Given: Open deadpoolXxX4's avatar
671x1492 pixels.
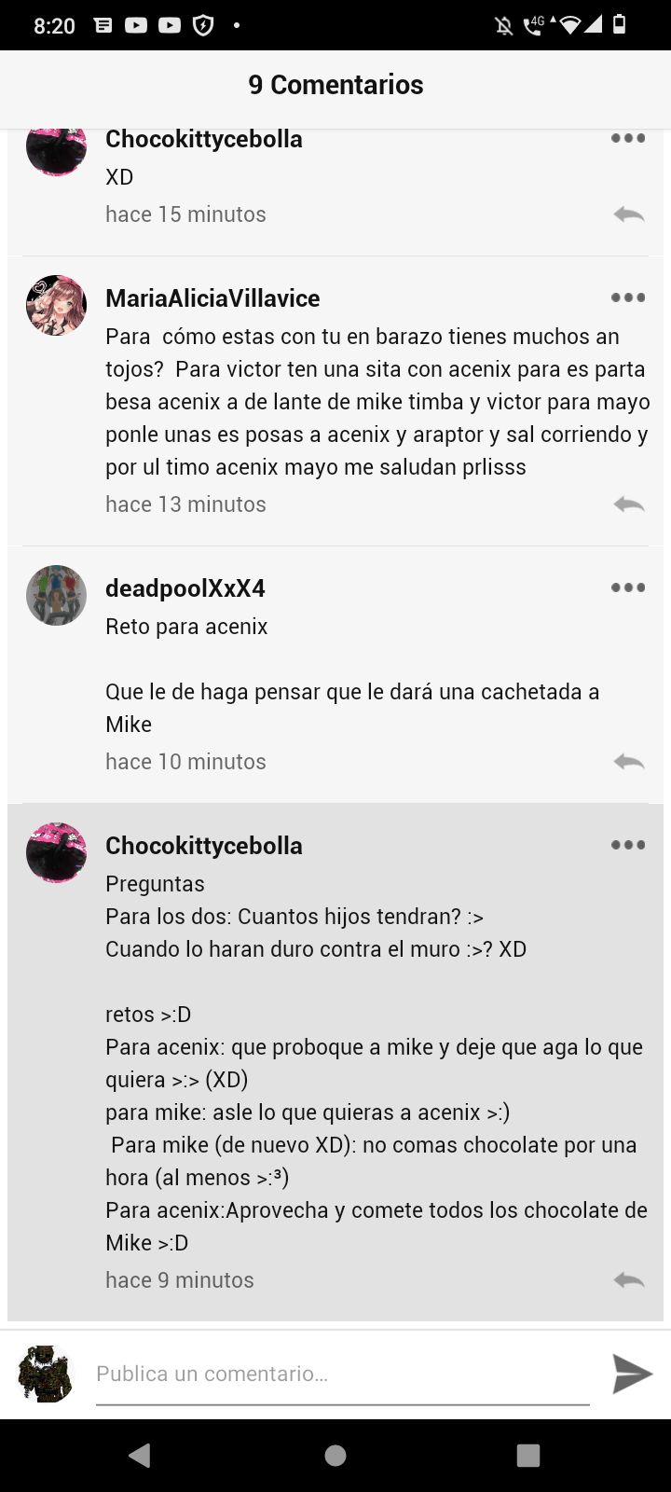Looking at the screenshot, I should coord(56,595).
